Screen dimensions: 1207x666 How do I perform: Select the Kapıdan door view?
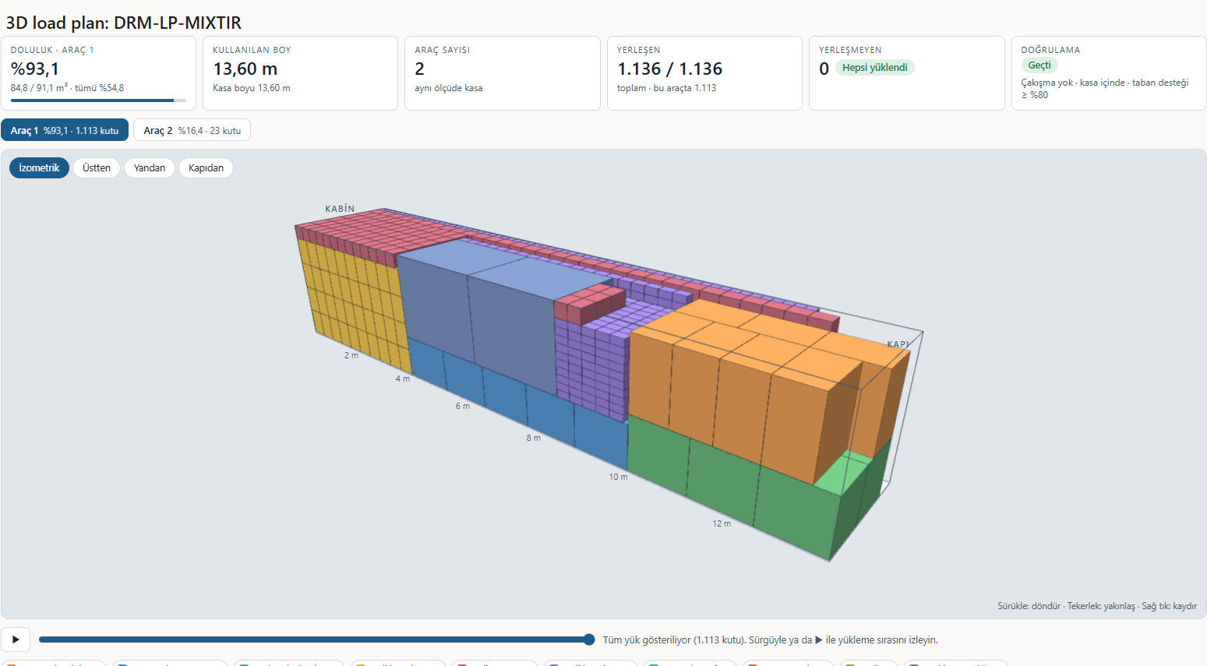point(206,167)
